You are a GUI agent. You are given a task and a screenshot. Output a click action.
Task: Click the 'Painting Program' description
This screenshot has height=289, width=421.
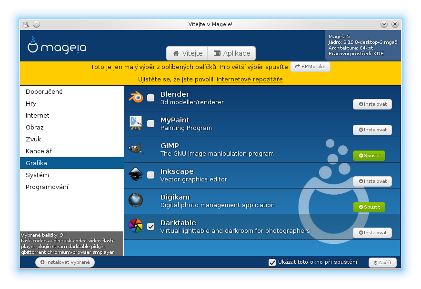[x=186, y=128]
